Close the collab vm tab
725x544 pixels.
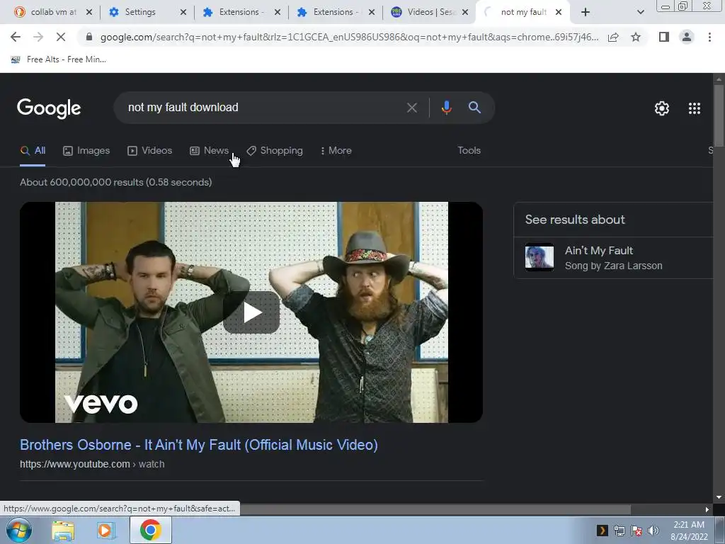tap(89, 12)
